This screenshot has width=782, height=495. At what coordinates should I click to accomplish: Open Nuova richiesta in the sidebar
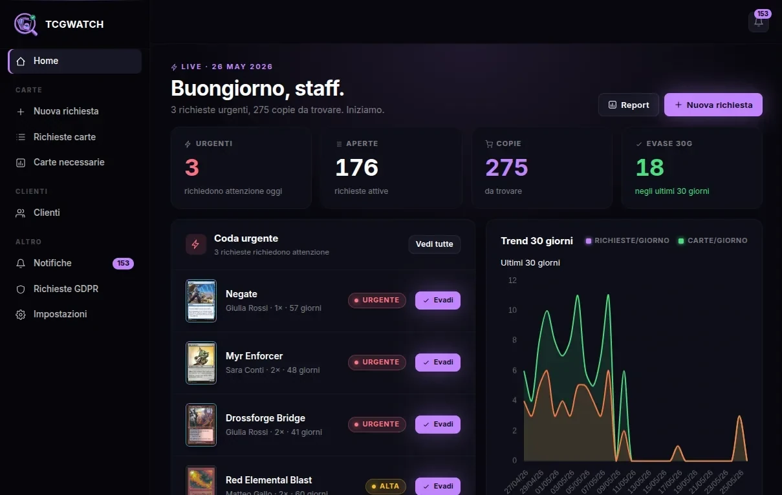point(75,111)
